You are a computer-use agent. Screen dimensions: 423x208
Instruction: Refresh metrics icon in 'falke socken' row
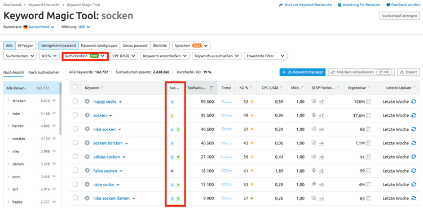(413, 171)
